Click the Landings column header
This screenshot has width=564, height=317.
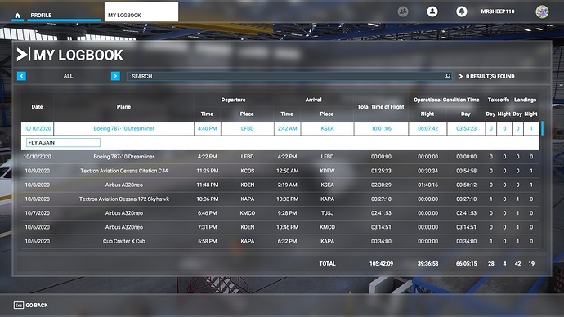pyautogui.click(x=525, y=100)
